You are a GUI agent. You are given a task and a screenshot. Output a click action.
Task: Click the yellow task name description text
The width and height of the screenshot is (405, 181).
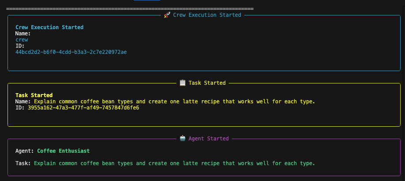pyautogui.click(x=174, y=102)
